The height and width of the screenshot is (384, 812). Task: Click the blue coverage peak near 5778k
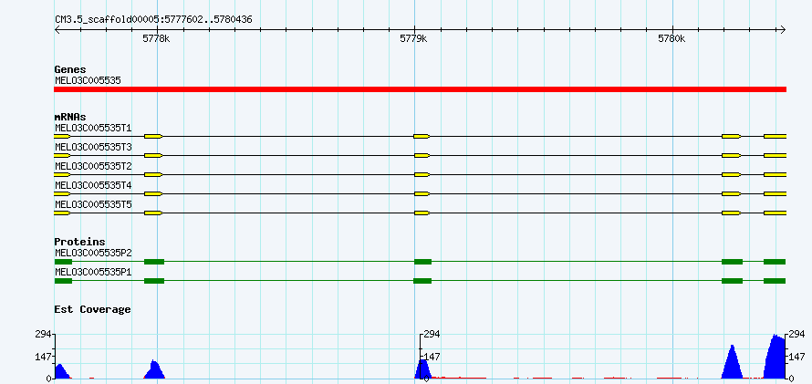point(155,369)
